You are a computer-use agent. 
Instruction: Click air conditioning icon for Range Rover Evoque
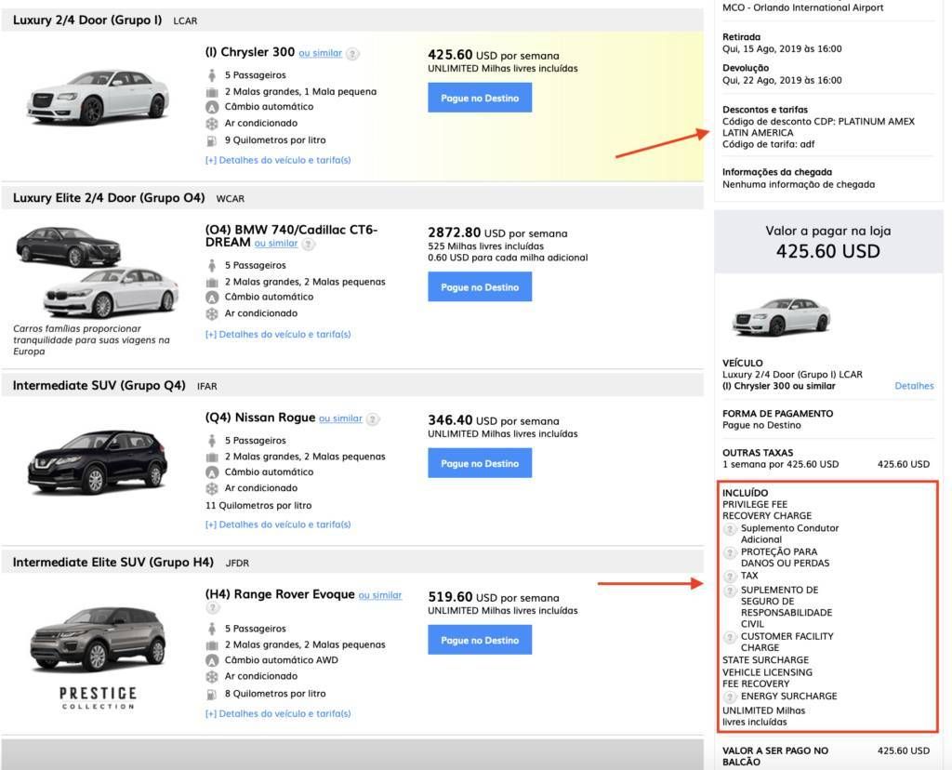coord(212,676)
